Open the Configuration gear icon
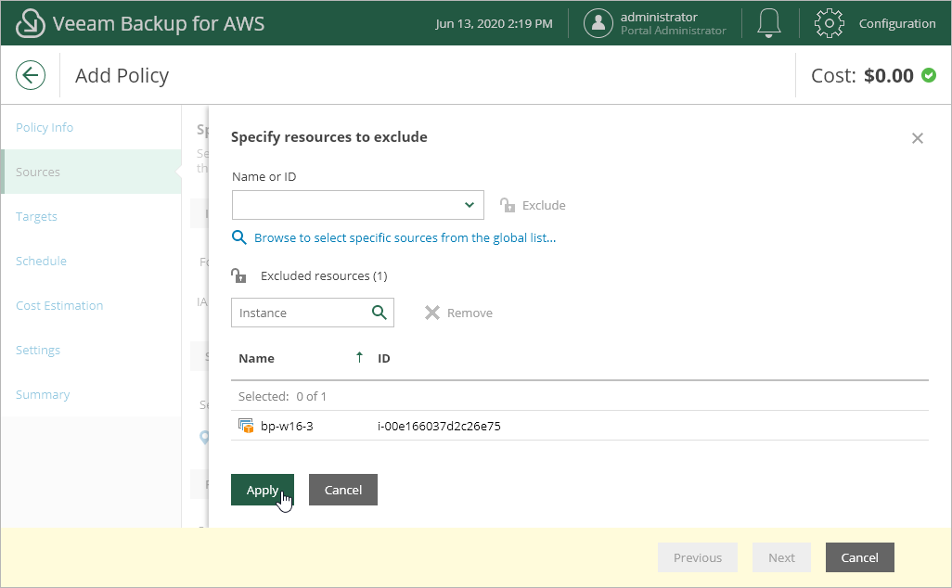Screen dimensions: 952x588 click(829, 23)
